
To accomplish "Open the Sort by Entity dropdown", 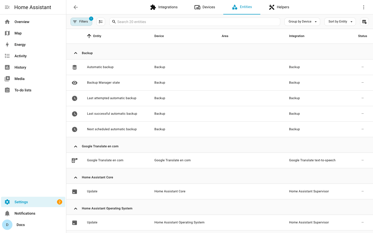I will (340, 22).
